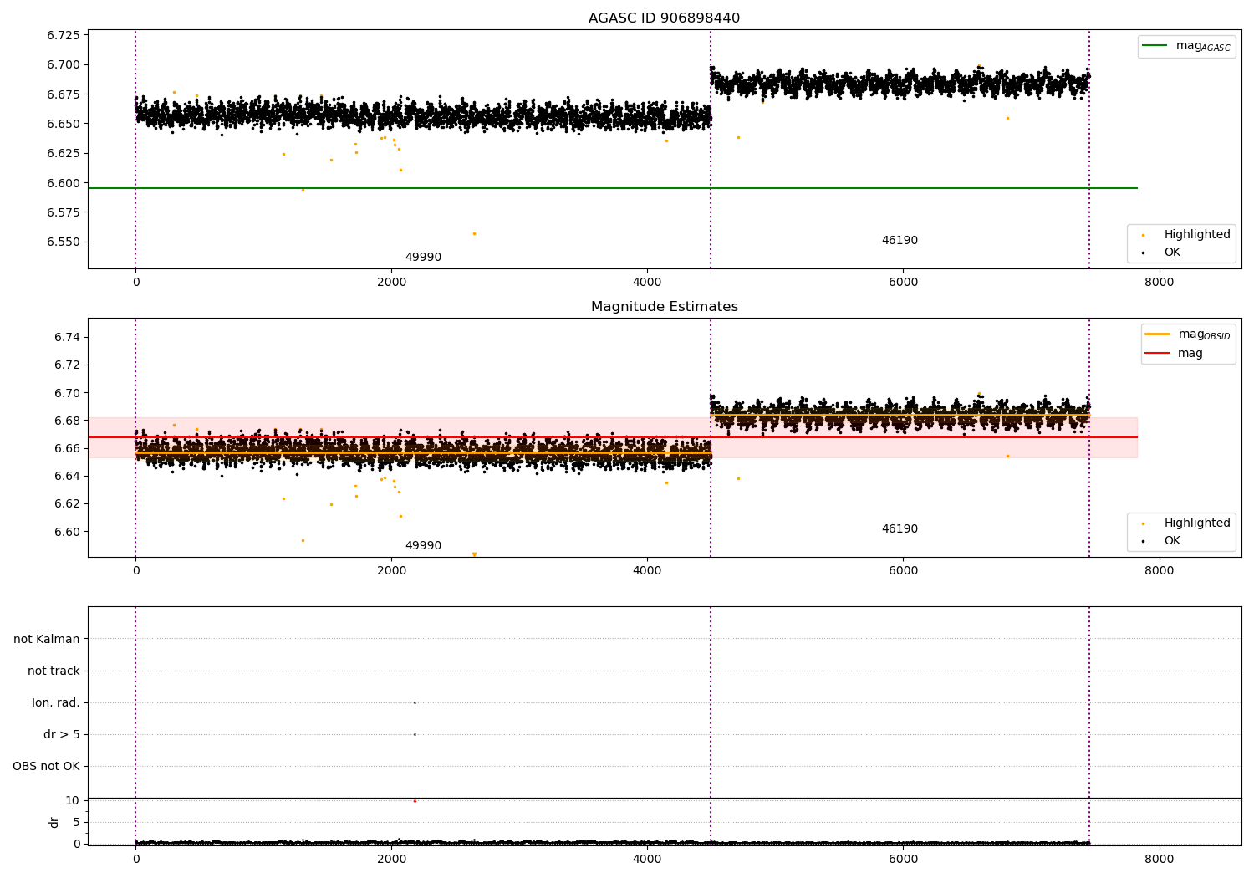Click OBSID label 46190 in Magnitude Estimates plot
Image resolution: width=1254 pixels, height=878 pixels.
900,528
